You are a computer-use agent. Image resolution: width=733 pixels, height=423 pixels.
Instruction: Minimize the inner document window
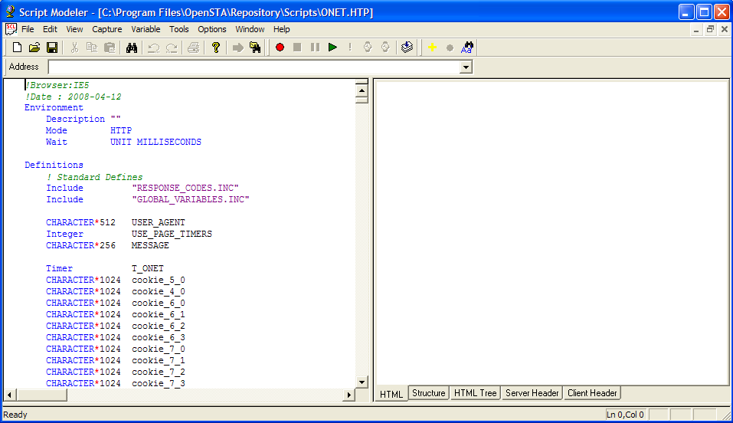696,29
